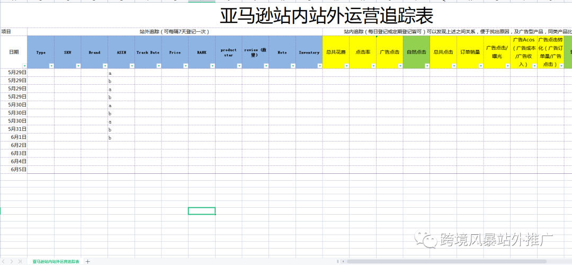Select the title cell 亚马逊站内站外运营追踪表

click(x=326, y=16)
